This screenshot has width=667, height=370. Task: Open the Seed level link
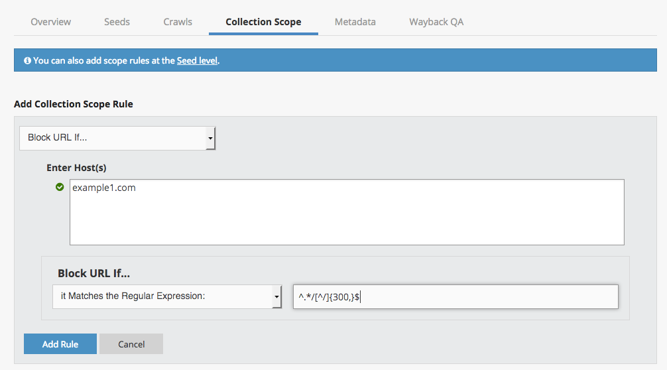click(x=197, y=60)
